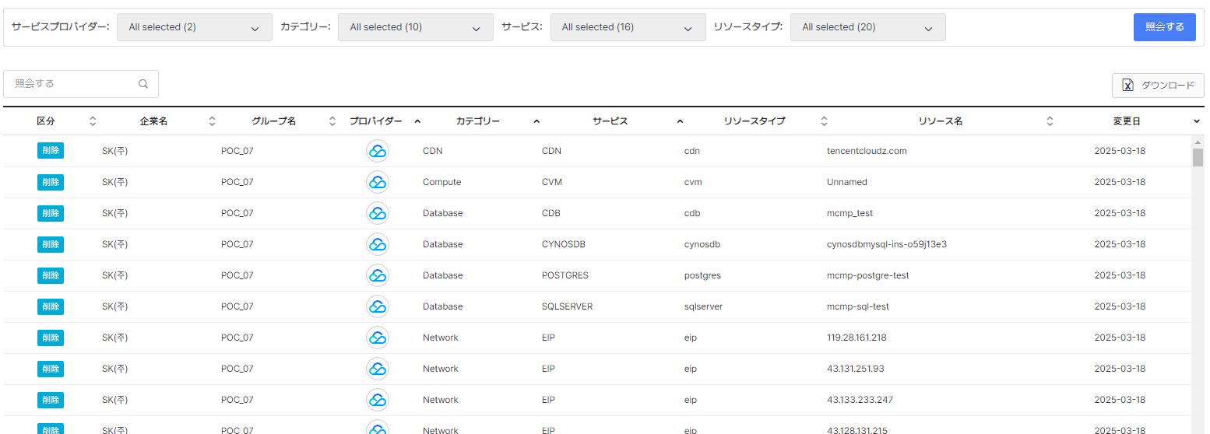Click provider cloud icon in 43.131.251.93 row

(378, 369)
